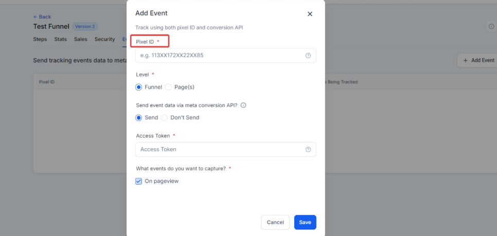Click info icon beside meta conversion API
Image resolution: width=497 pixels, height=236 pixels.
[x=243, y=105]
